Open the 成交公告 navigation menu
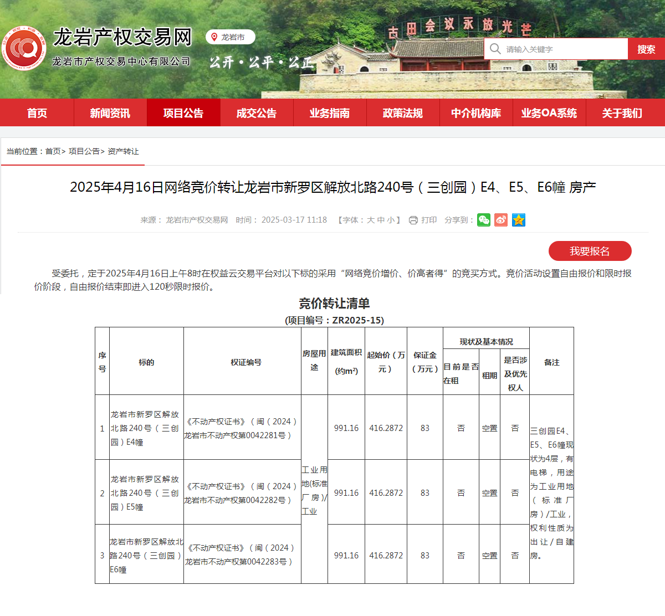This screenshot has height=616, width=665. (x=257, y=113)
